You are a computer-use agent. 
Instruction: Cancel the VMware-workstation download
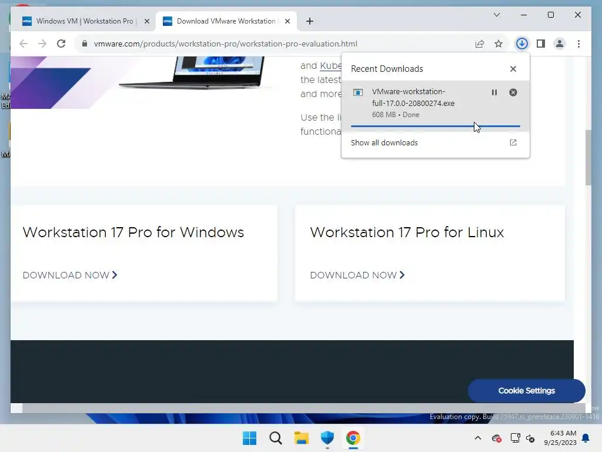point(513,92)
